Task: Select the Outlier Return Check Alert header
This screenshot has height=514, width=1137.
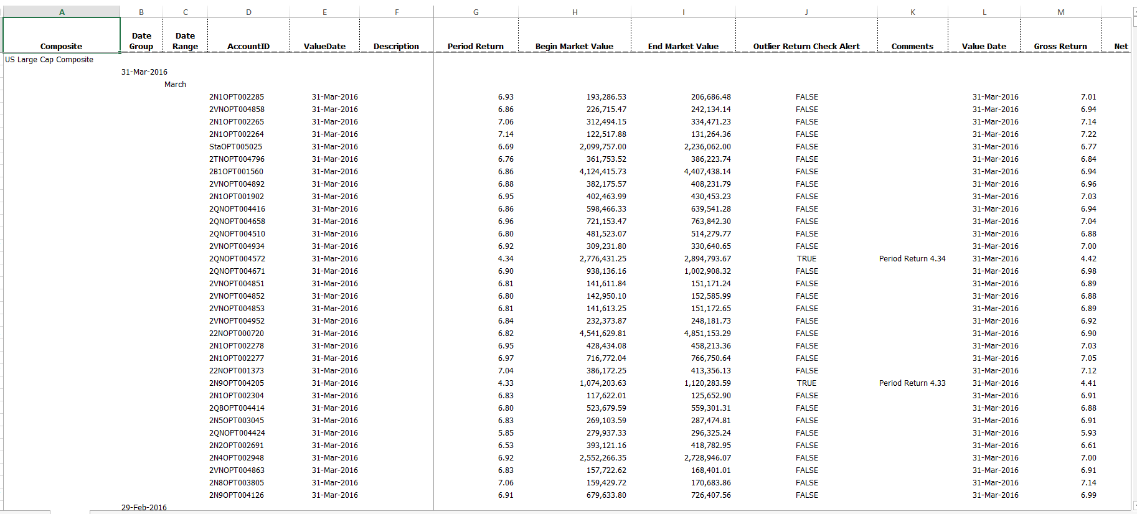Action: 806,46
